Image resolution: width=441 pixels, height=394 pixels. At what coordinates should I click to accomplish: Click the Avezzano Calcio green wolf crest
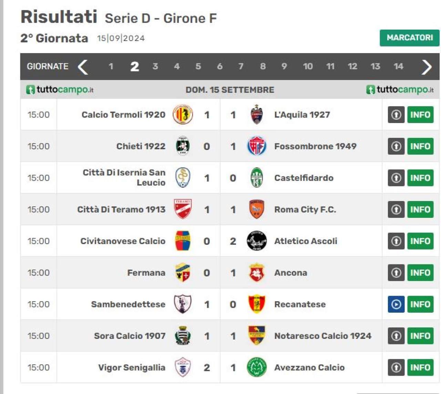(x=257, y=367)
